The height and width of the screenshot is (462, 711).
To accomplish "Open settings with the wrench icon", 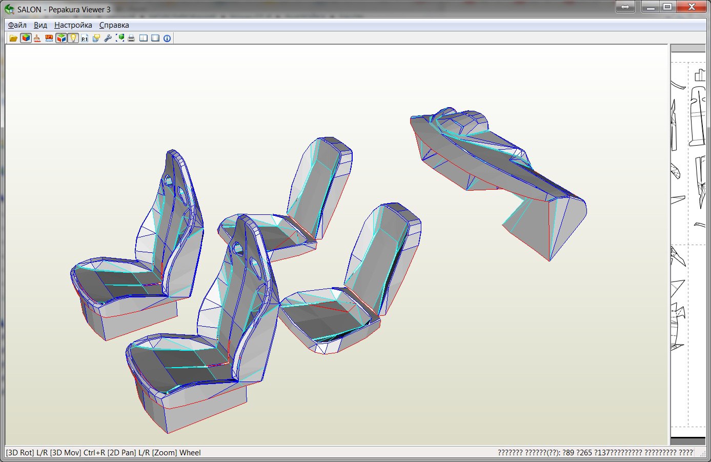I will point(108,38).
